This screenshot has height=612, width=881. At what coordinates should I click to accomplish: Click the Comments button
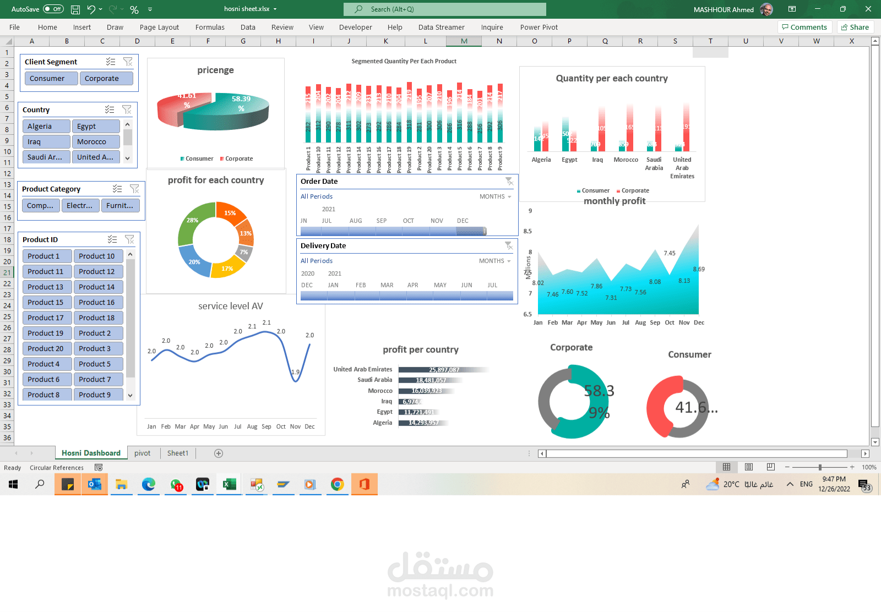[804, 27]
